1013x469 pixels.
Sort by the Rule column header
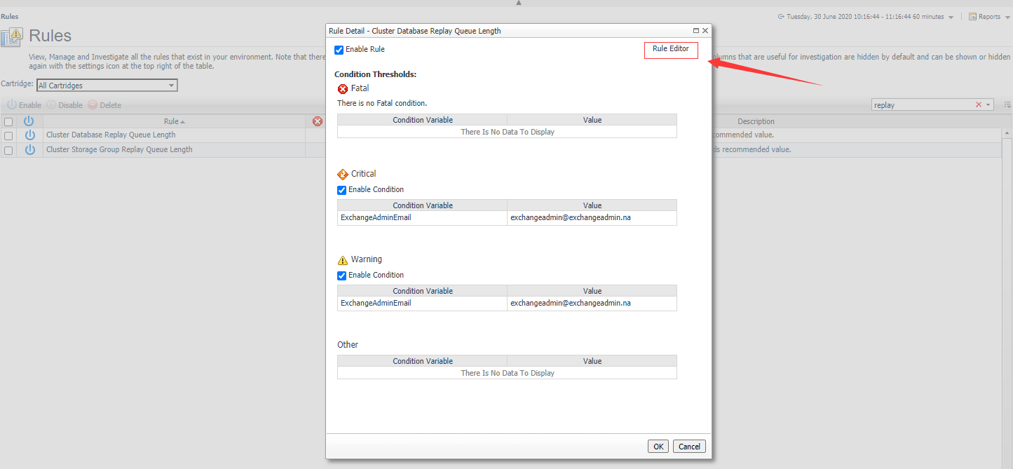(173, 121)
